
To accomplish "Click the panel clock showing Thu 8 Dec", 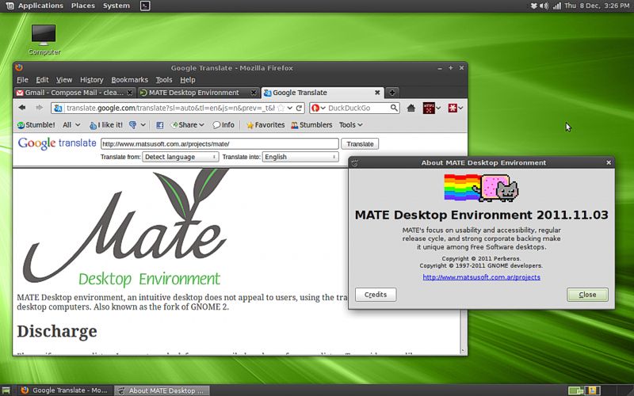I will click(x=597, y=6).
